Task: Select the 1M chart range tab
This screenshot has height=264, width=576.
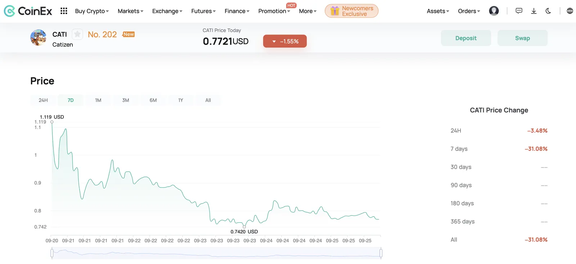Action: [98, 100]
